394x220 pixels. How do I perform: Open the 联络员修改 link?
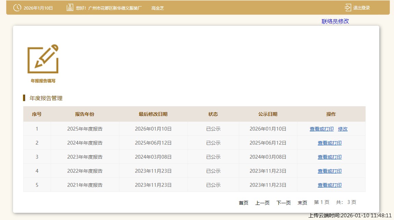click(335, 21)
